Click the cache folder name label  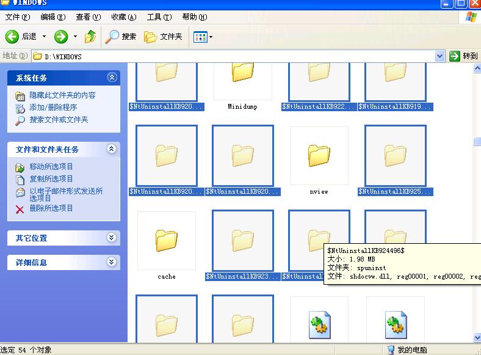[x=167, y=276]
